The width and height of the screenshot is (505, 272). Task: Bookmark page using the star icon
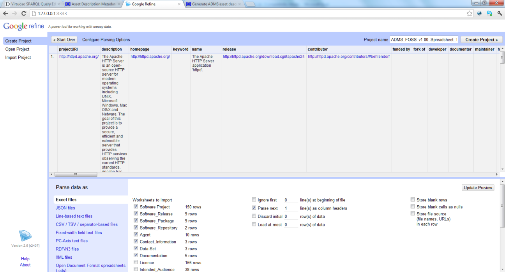point(470,13)
